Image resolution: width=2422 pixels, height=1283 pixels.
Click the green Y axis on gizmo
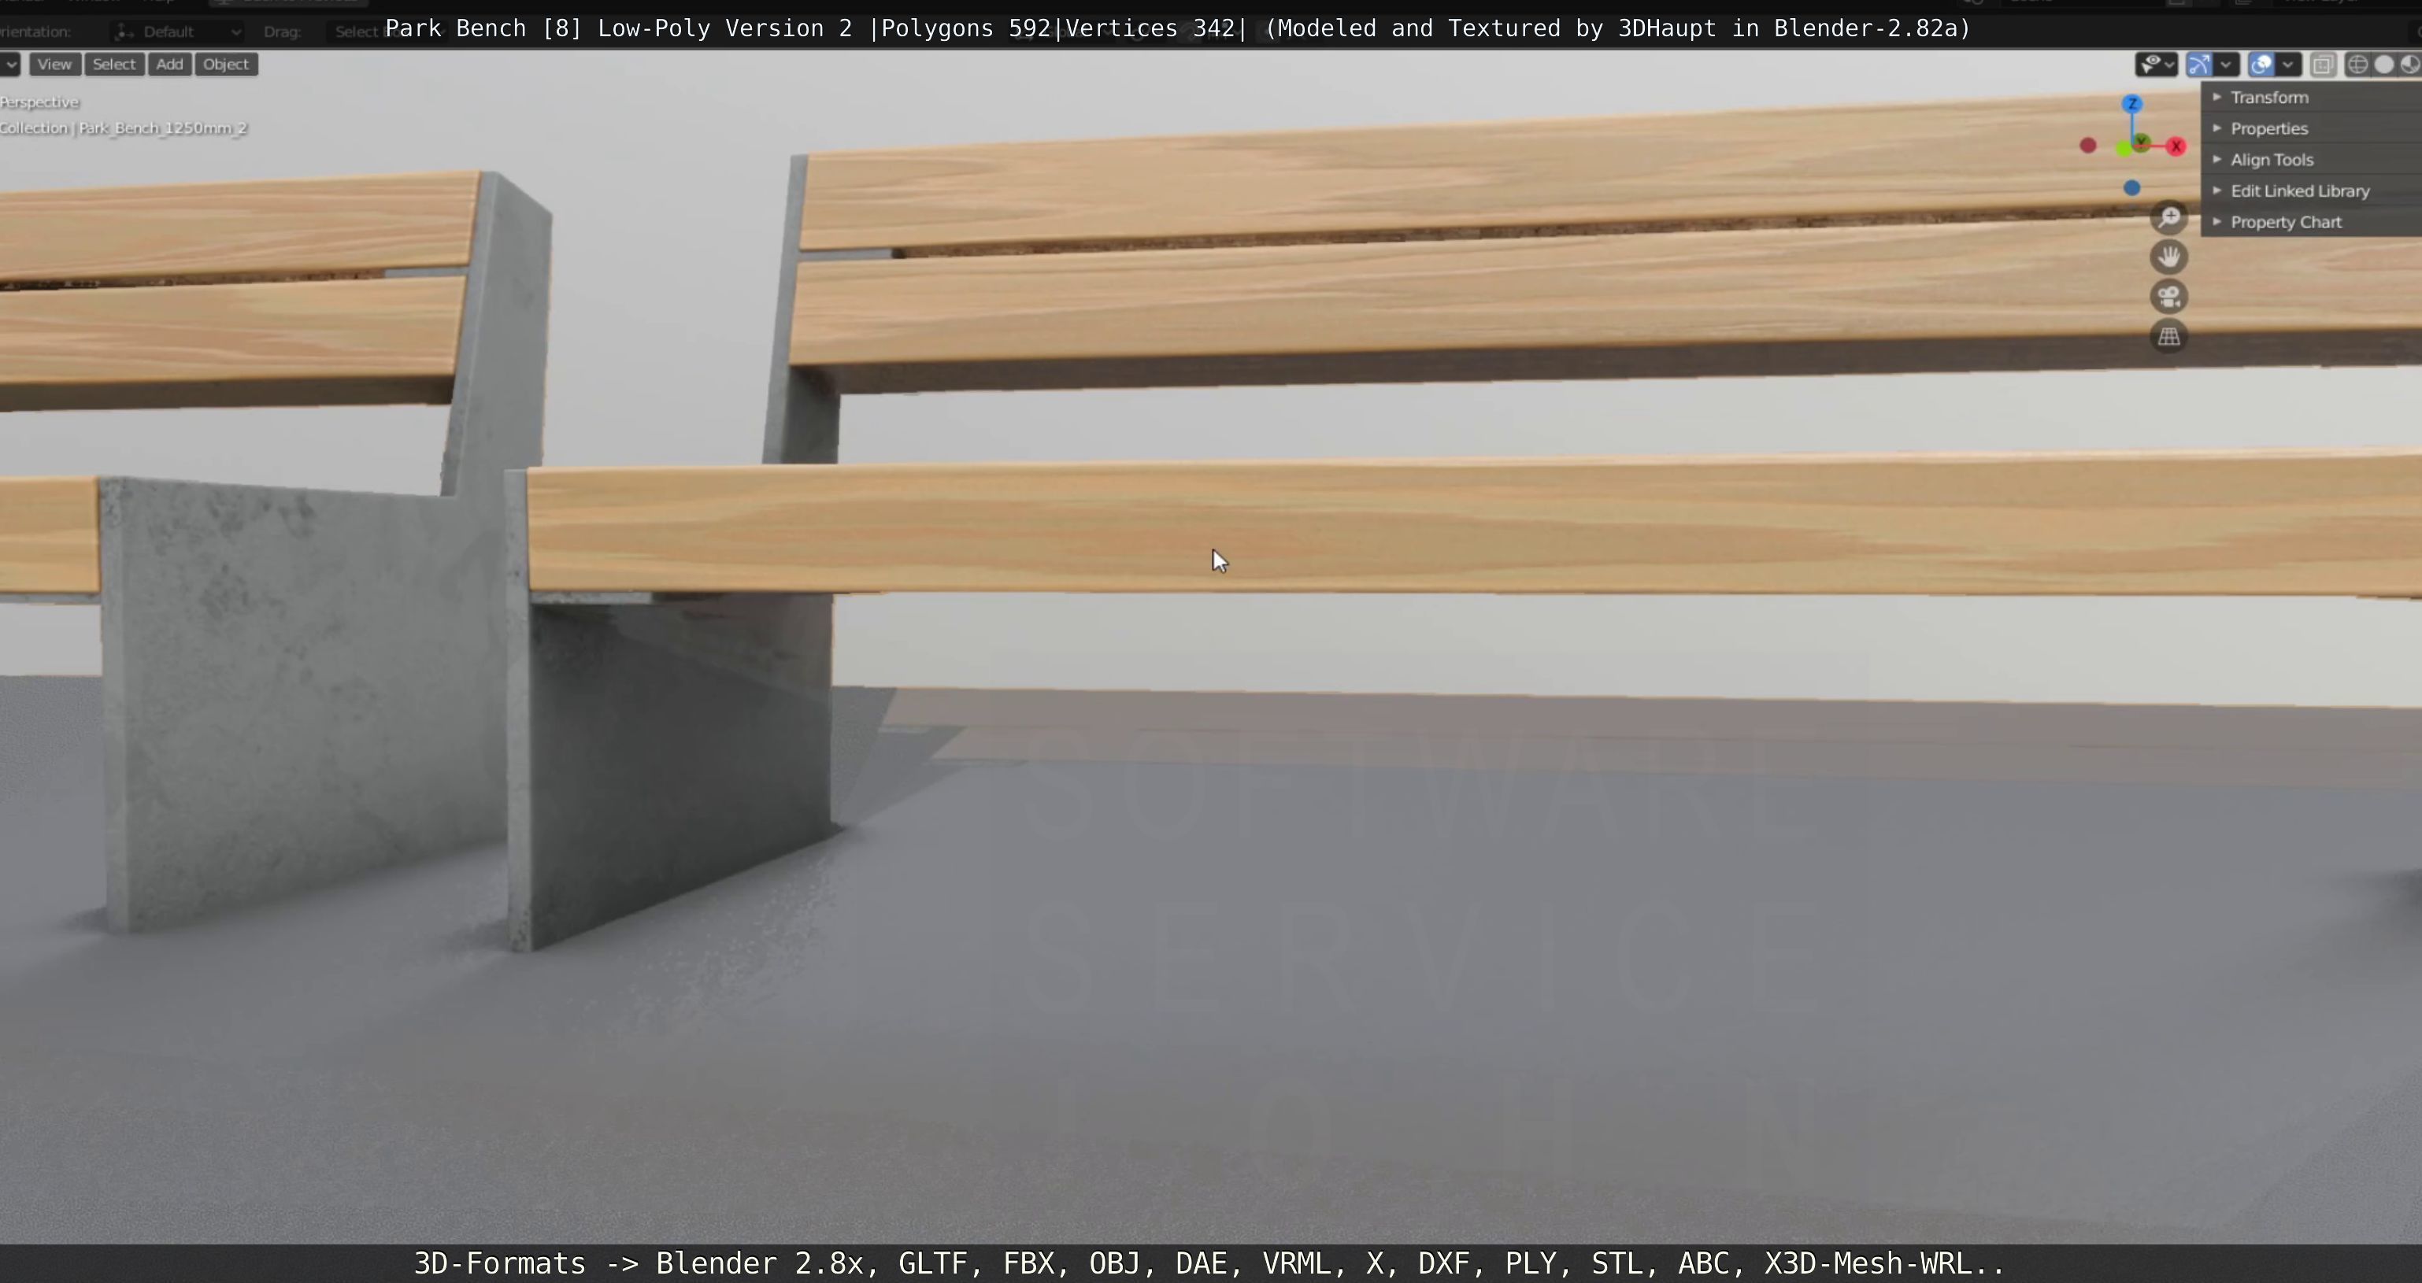(2142, 142)
